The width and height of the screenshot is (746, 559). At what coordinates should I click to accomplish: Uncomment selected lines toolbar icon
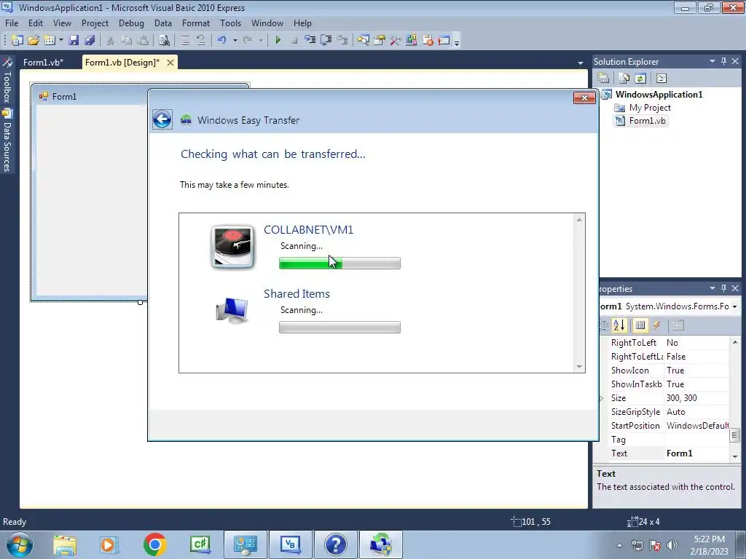[x=201, y=41]
